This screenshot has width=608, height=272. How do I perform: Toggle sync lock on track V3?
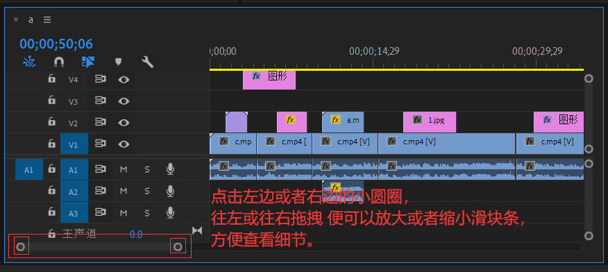point(101,101)
